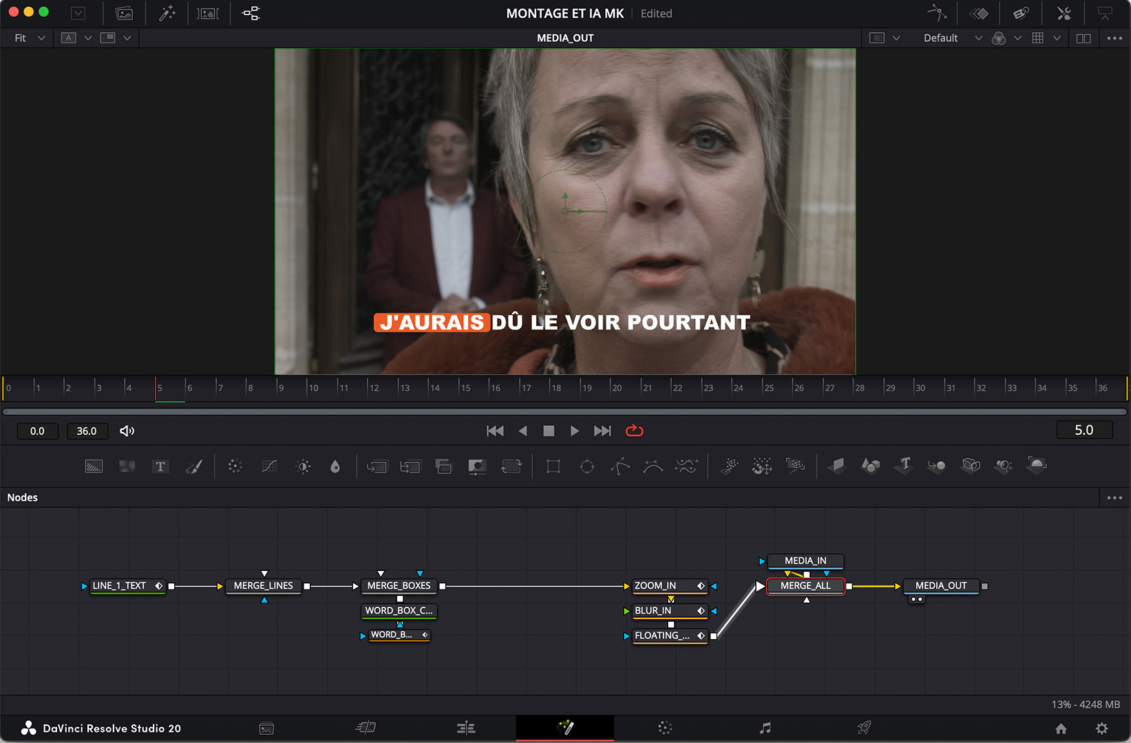Toggle loop playback mode
The image size is (1131, 743).
pos(634,431)
